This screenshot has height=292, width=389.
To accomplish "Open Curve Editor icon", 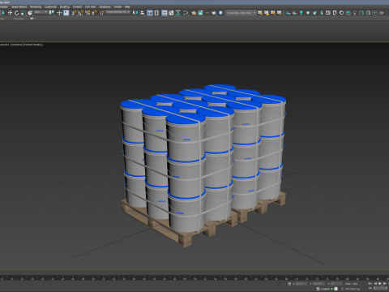I will tap(171, 13).
